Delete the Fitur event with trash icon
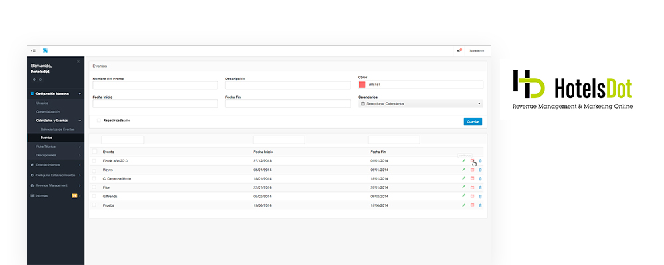Screen dimensions: 664x265 coord(480,187)
